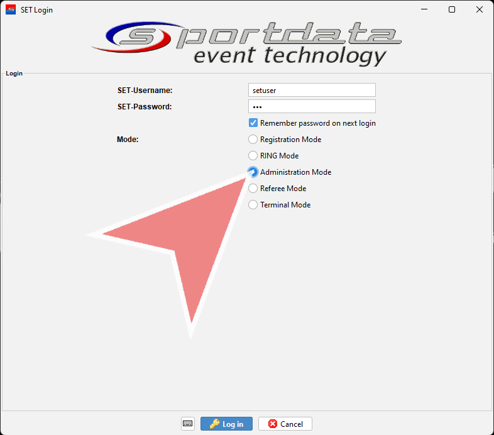Switch to Referee Mode
The image size is (494, 435).
pos(253,189)
